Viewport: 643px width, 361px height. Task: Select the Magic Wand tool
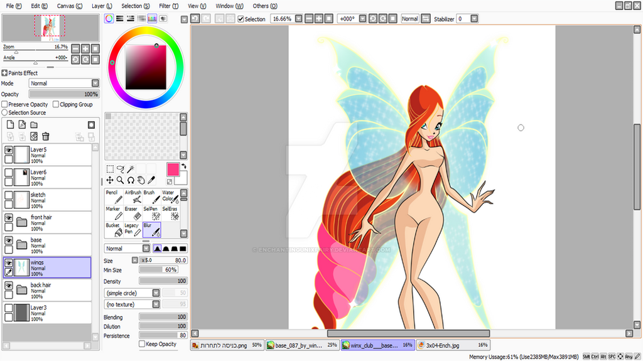[131, 169]
